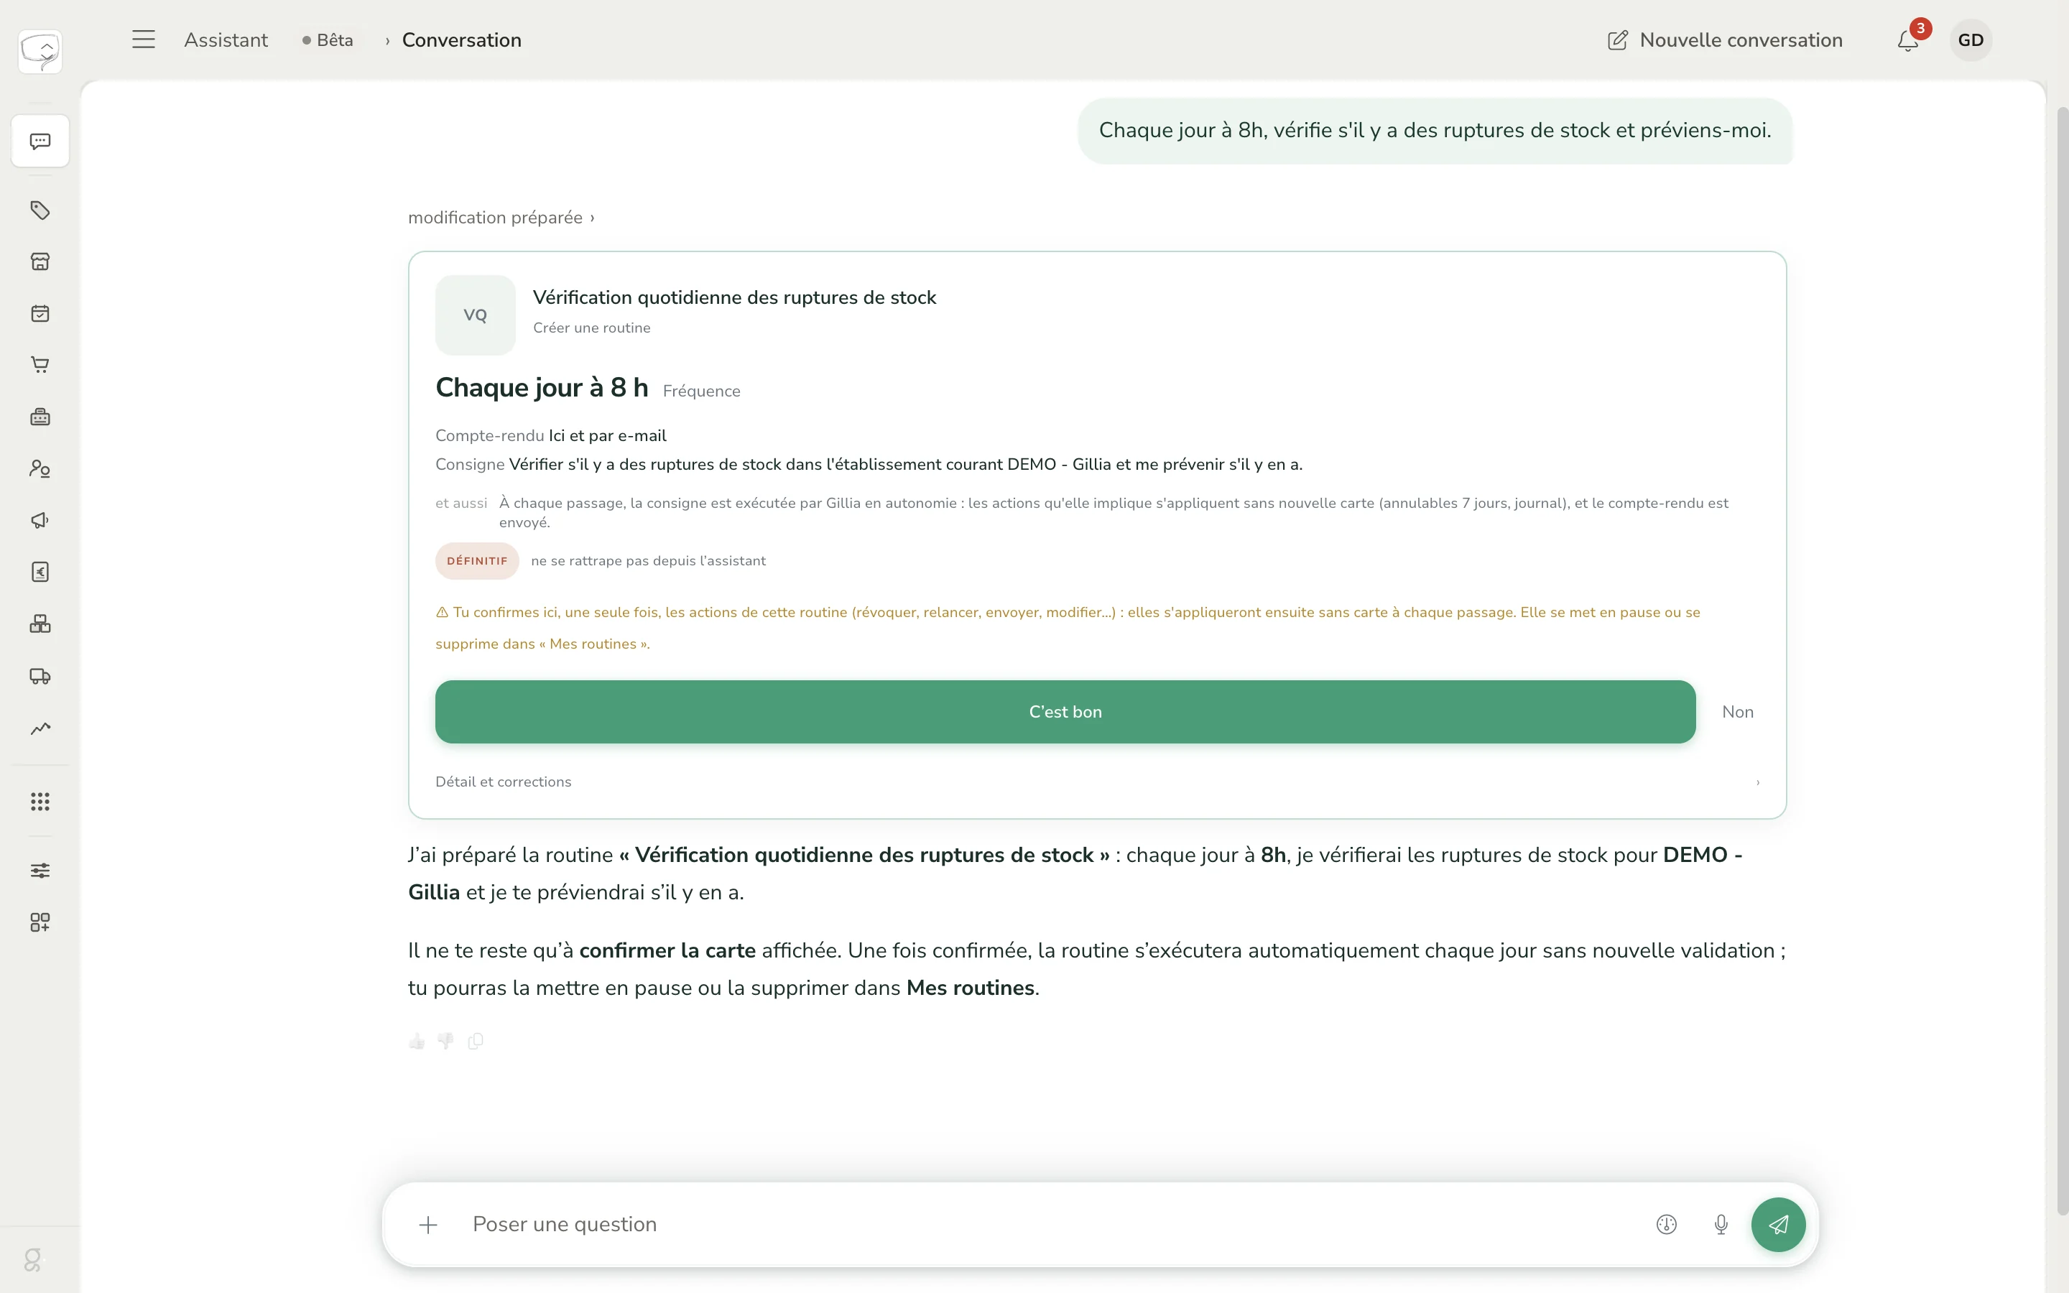Viewport: 2069px width, 1293px height.
Task: Click the 'Bêta' status label
Action: click(x=328, y=40)
